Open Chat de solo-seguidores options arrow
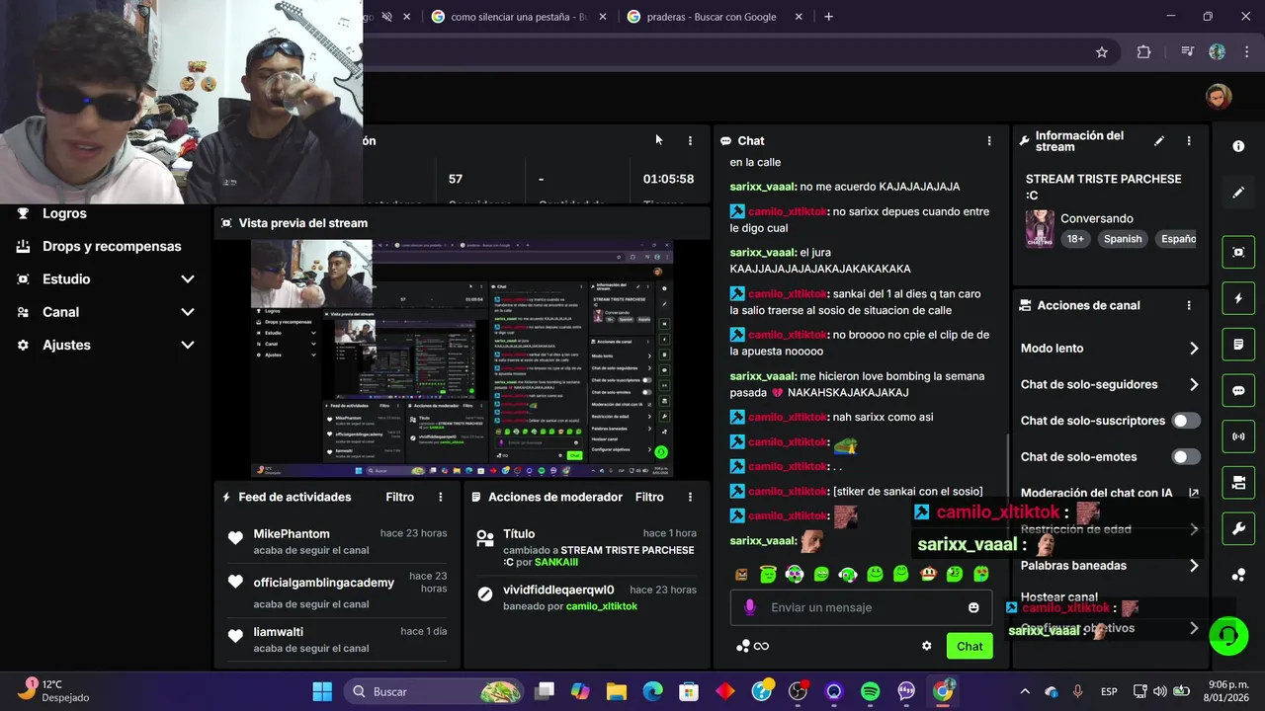 (1194, 385)
